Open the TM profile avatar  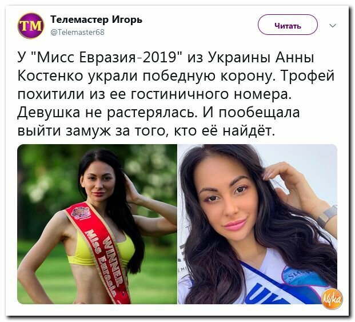tap(31, 25)
